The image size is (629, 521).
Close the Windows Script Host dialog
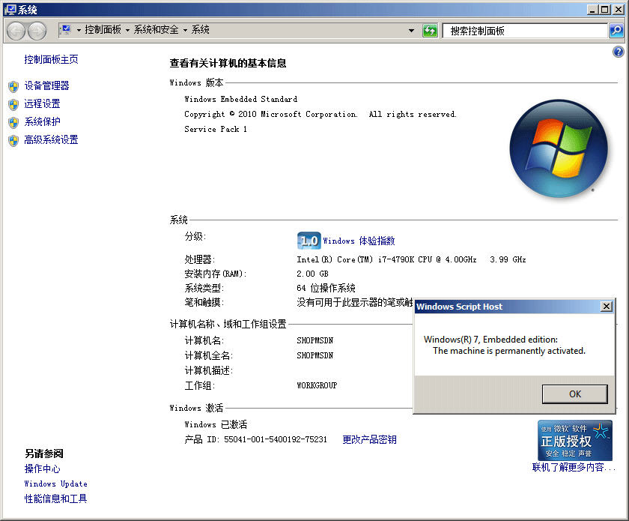coord(607,307)
